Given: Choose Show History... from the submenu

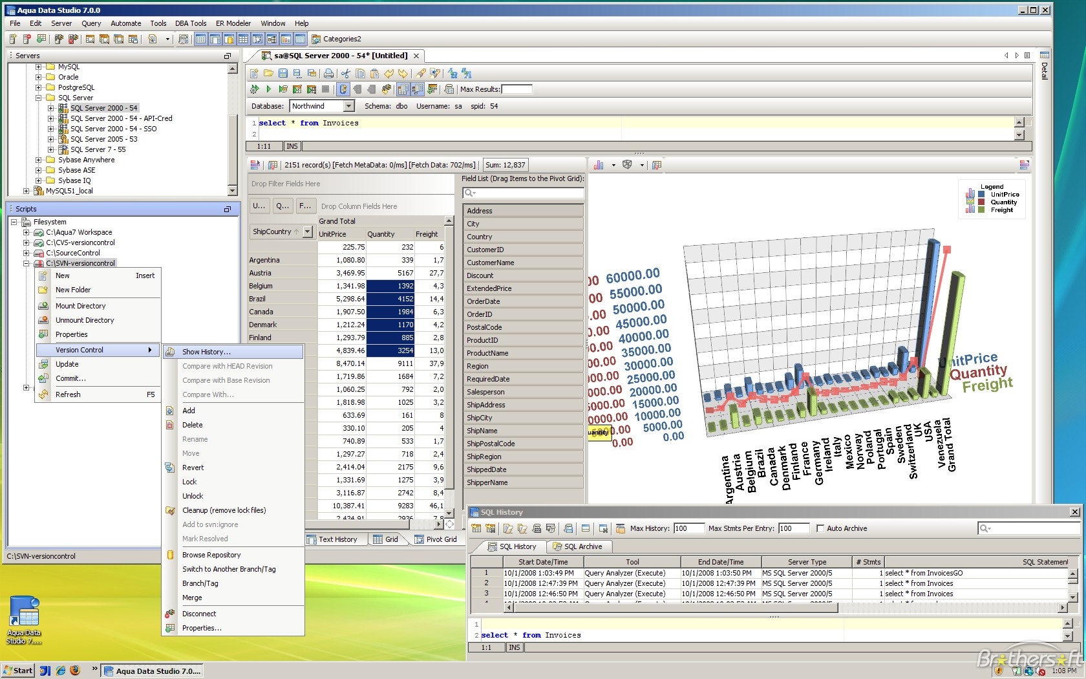Looking at the screenshot, I should click(233, 352).
